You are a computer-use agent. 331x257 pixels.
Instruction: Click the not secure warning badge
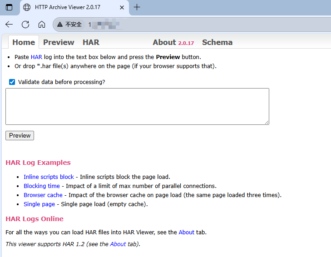69,25
